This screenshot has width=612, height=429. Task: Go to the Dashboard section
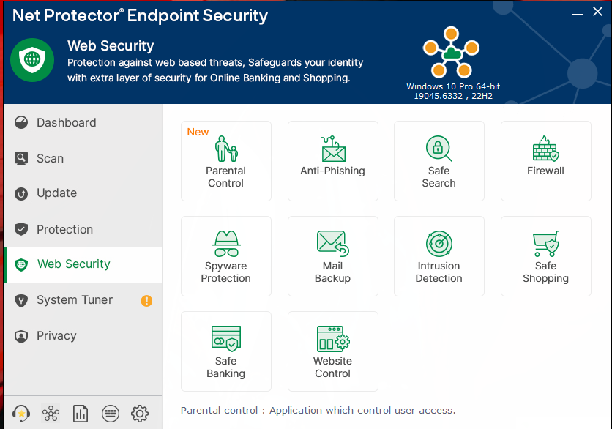point(66,123)
